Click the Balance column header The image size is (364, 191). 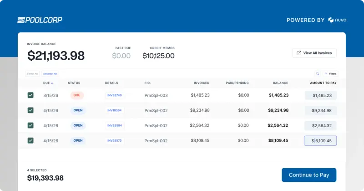click(x=280, y=83)
